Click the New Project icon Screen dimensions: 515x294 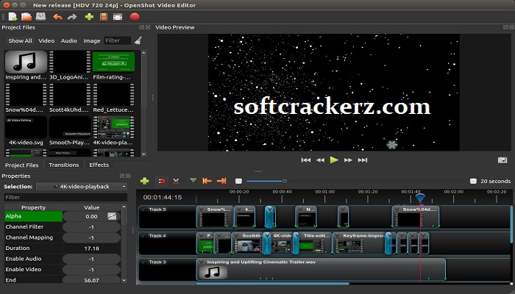(x=13, y=17)
